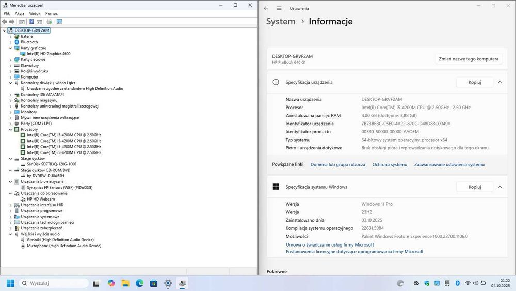Open the Settings hamburger navigation menu
Screen dimensions: 516x291
[x=279, y=8]
